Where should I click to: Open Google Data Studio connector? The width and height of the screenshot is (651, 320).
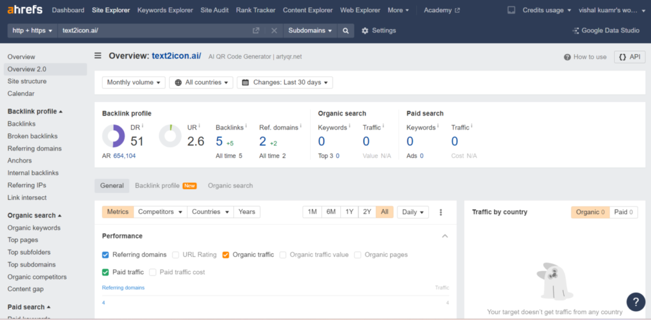click(x=605, y=30)
